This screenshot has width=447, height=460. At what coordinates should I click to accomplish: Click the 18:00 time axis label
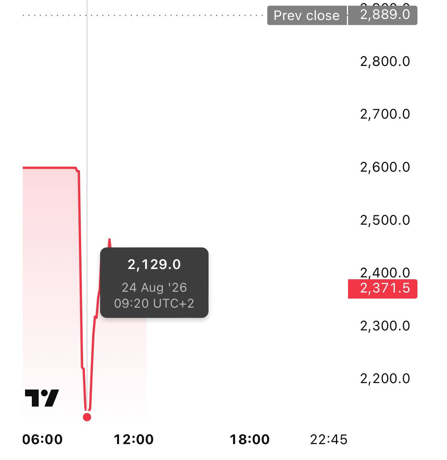click(250, 440)
